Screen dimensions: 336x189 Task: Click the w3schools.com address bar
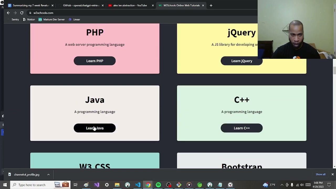(x=142, y=13)
